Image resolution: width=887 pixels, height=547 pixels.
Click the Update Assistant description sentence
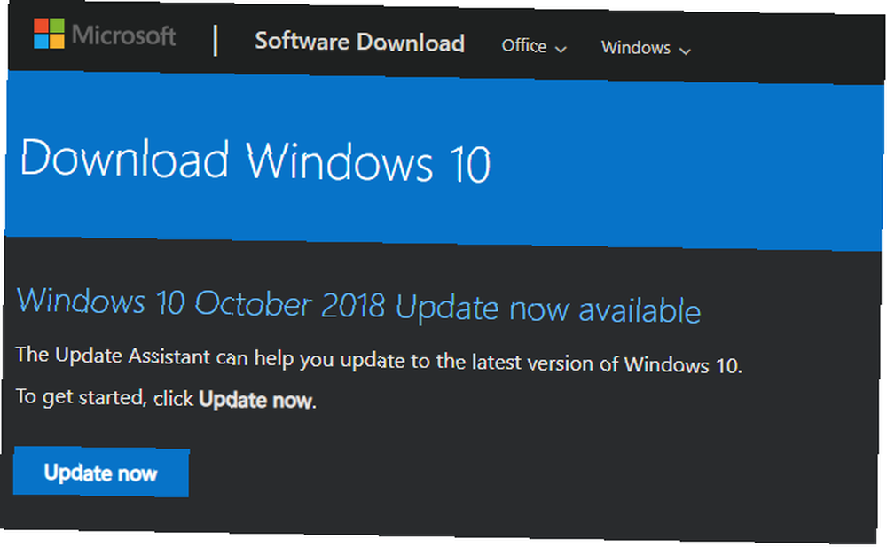click(379, 360)
